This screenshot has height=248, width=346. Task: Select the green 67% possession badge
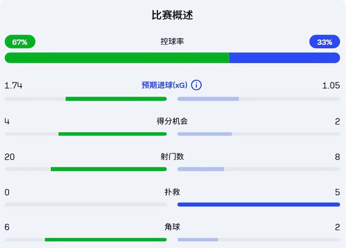20,42
